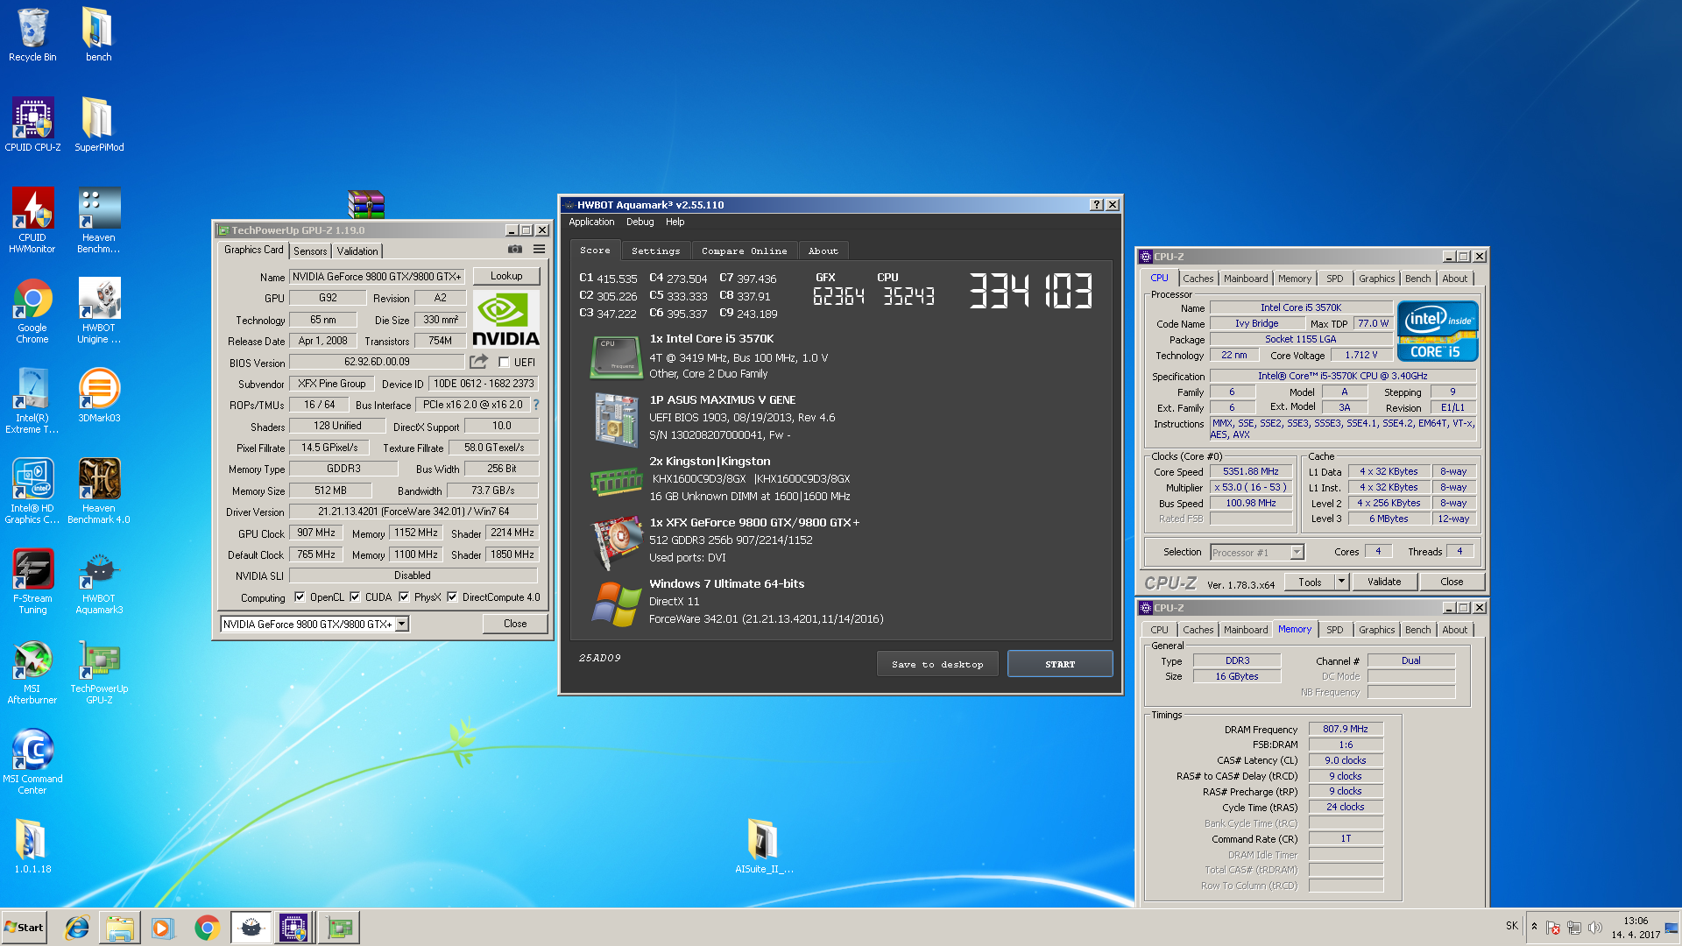Open Bench tab in upper CPU-Z
The image size is (1682, 946).
point(1417,279)
